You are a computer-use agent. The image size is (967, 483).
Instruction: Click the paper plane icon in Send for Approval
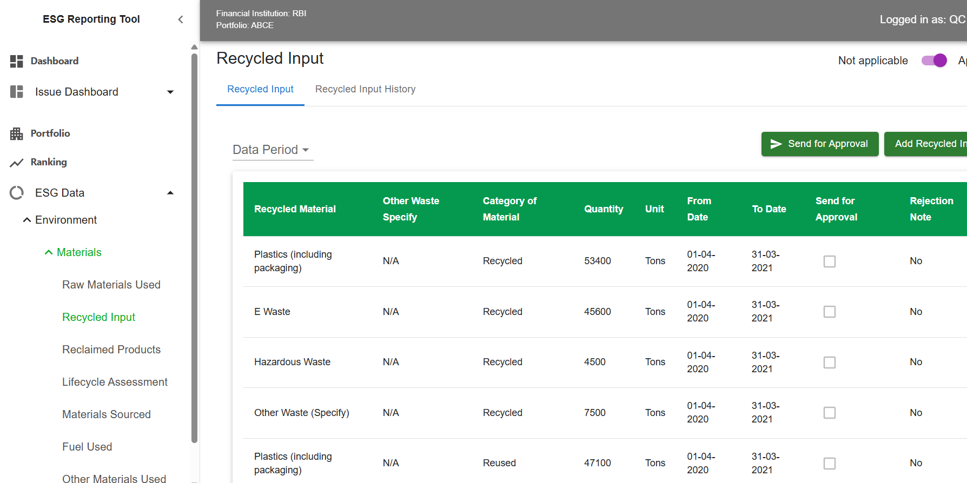[776, 144]
